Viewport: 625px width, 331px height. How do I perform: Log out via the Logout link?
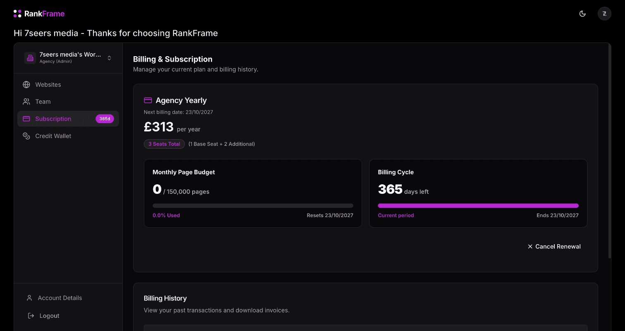click(50, 316)
